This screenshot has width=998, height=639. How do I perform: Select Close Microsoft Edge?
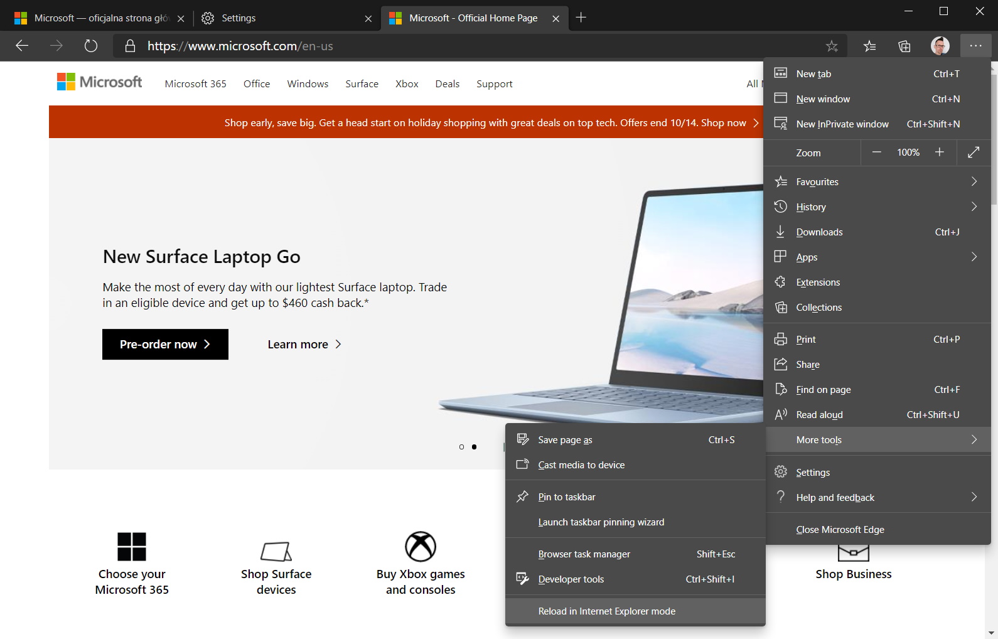coord(877,530)
